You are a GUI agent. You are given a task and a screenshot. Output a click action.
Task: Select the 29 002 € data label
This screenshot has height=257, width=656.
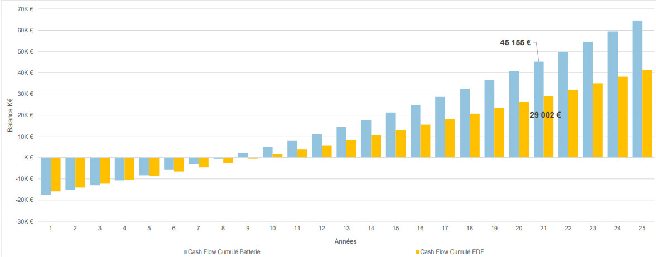tap(545, 115)
